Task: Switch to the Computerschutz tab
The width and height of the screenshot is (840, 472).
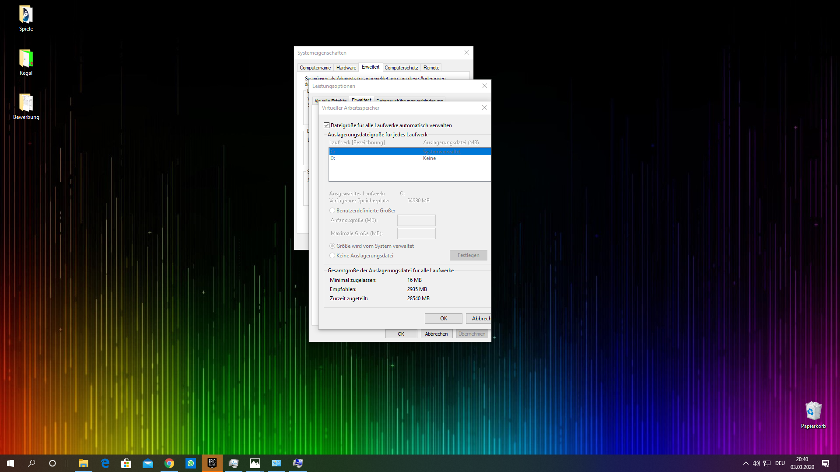Action: click(401, 67)
